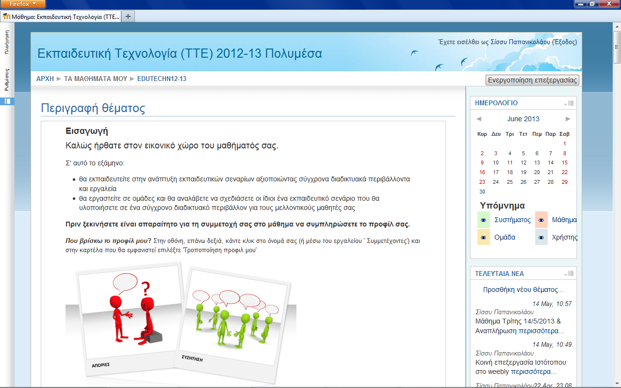Expand the docked Ρυθμίσεις side panel
This screenshot has width=621, height=388.
pyautogui.click(x=7, y=80)
